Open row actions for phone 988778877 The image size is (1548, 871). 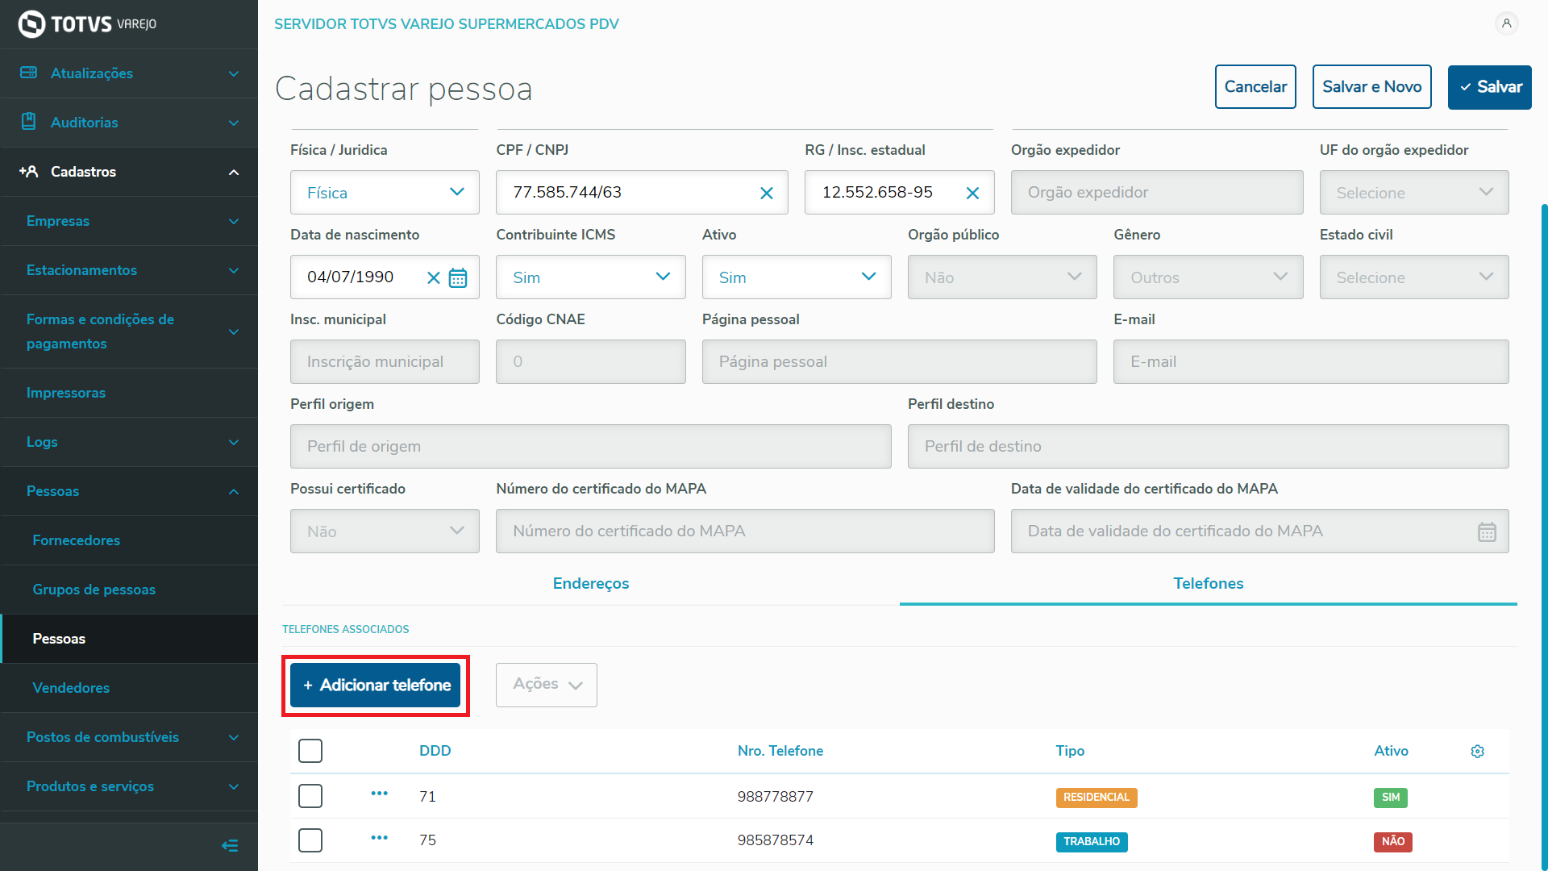click(379, 794)
